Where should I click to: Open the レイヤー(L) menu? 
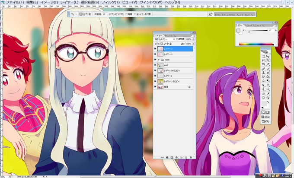pyautogui.click(x=69, y=3)
